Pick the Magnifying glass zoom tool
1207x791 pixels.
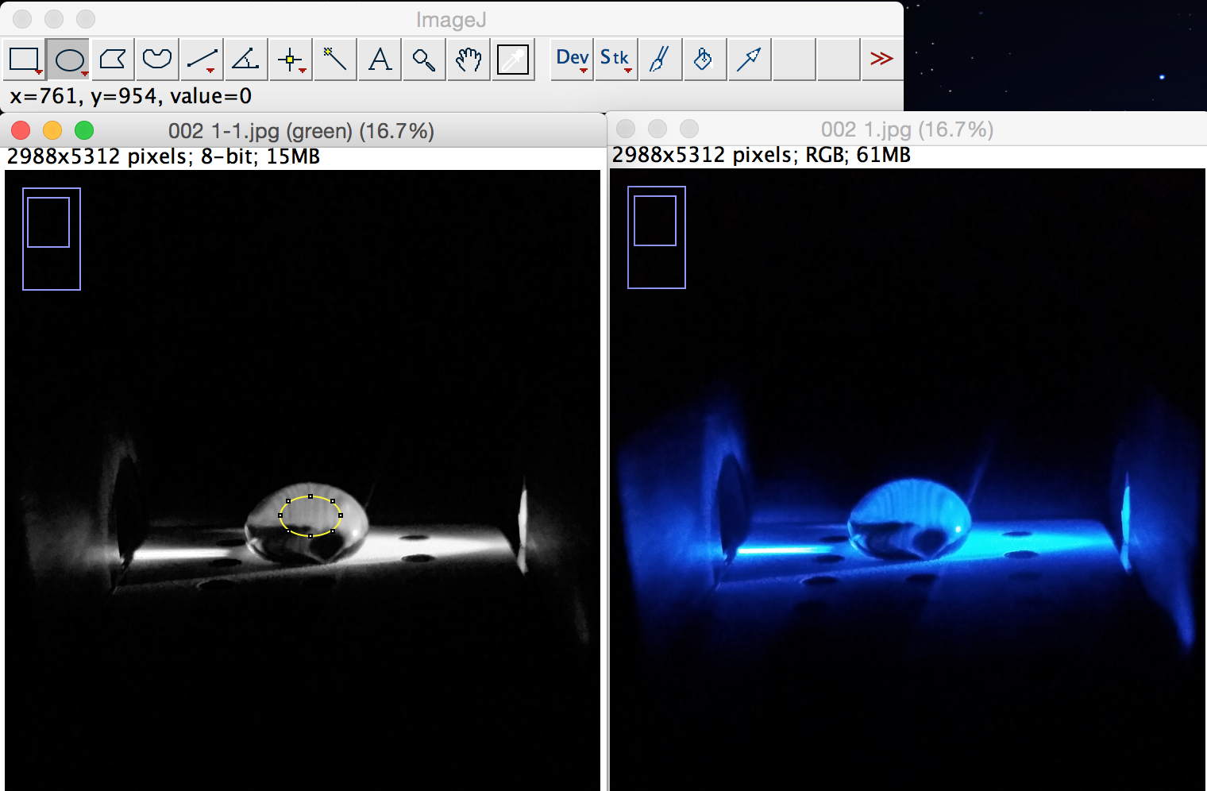pos(424,60)
